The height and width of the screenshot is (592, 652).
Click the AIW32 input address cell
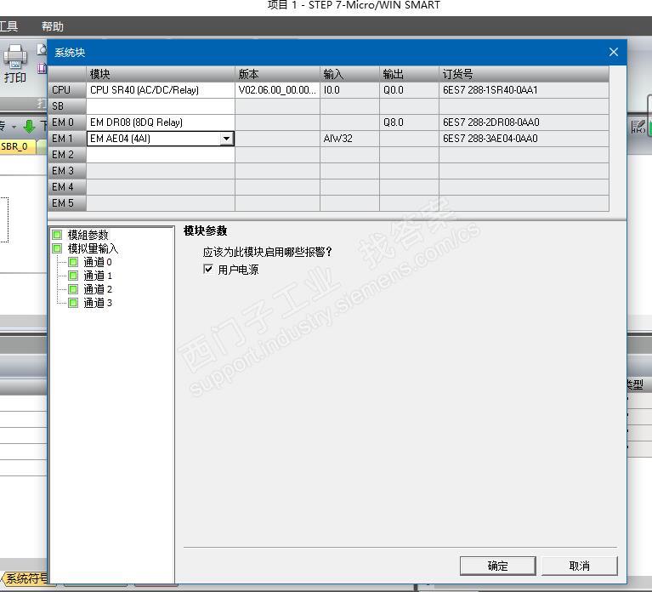(349, 139)
